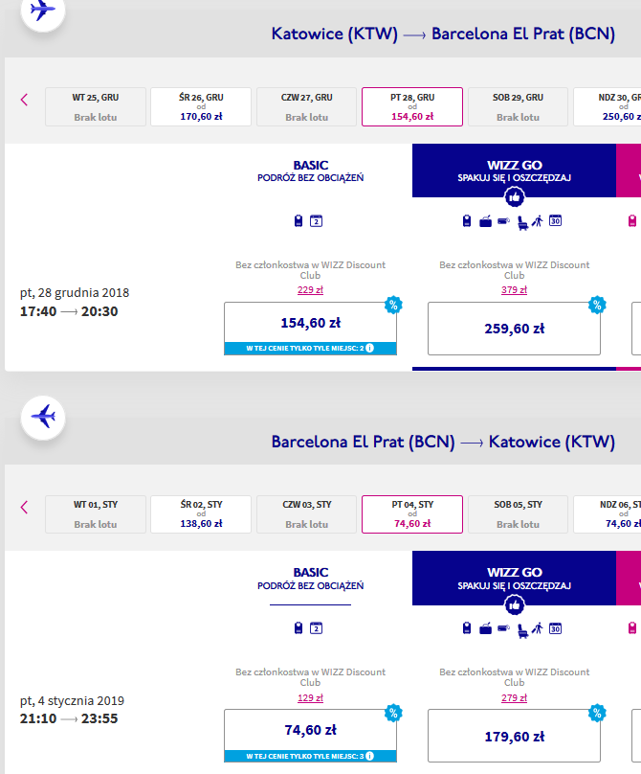Choose outbound WIZZ GO fare 259,60 zł
This screenshot has height=774, width=641.
pyautogui.click(x=515, y=329)
